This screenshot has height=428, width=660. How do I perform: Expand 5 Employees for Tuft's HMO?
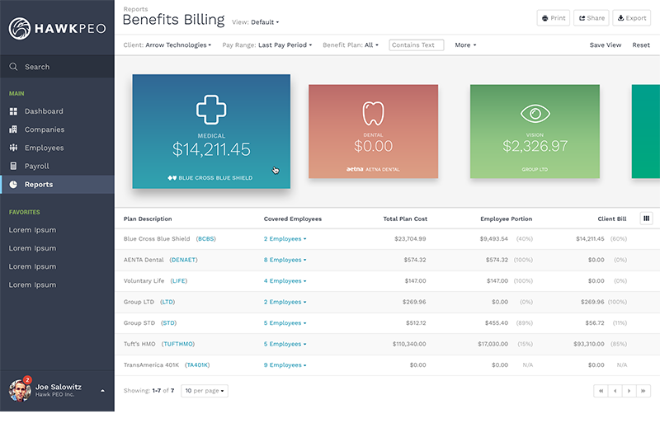(x=285, y=344)
